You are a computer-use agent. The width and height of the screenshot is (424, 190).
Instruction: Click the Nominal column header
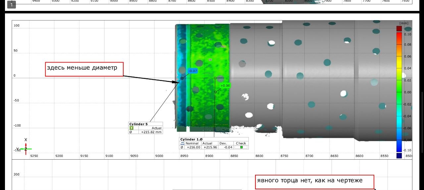click(x=192, y=143)
